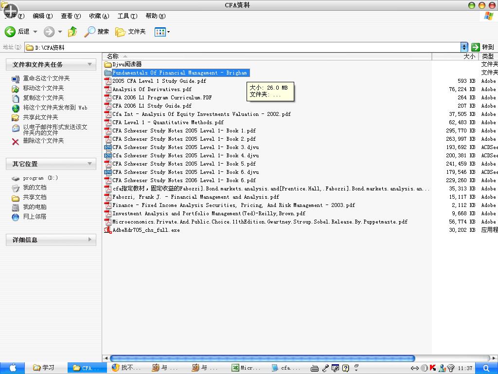Open the 文件 (File) menu
Viewport: 498px width, 374px height.
pyautogui.click(x=15, y=16)
